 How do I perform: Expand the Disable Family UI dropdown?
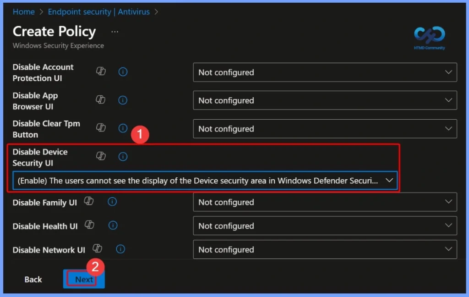pos(325,202)
